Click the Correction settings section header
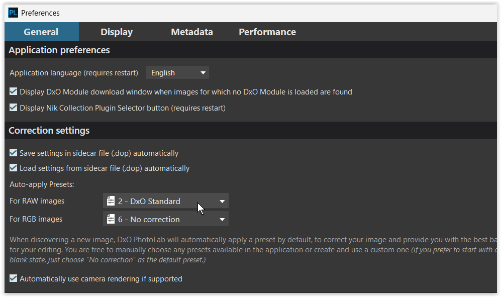The width and height of the screenshot is (501, 297). [49, 131]
